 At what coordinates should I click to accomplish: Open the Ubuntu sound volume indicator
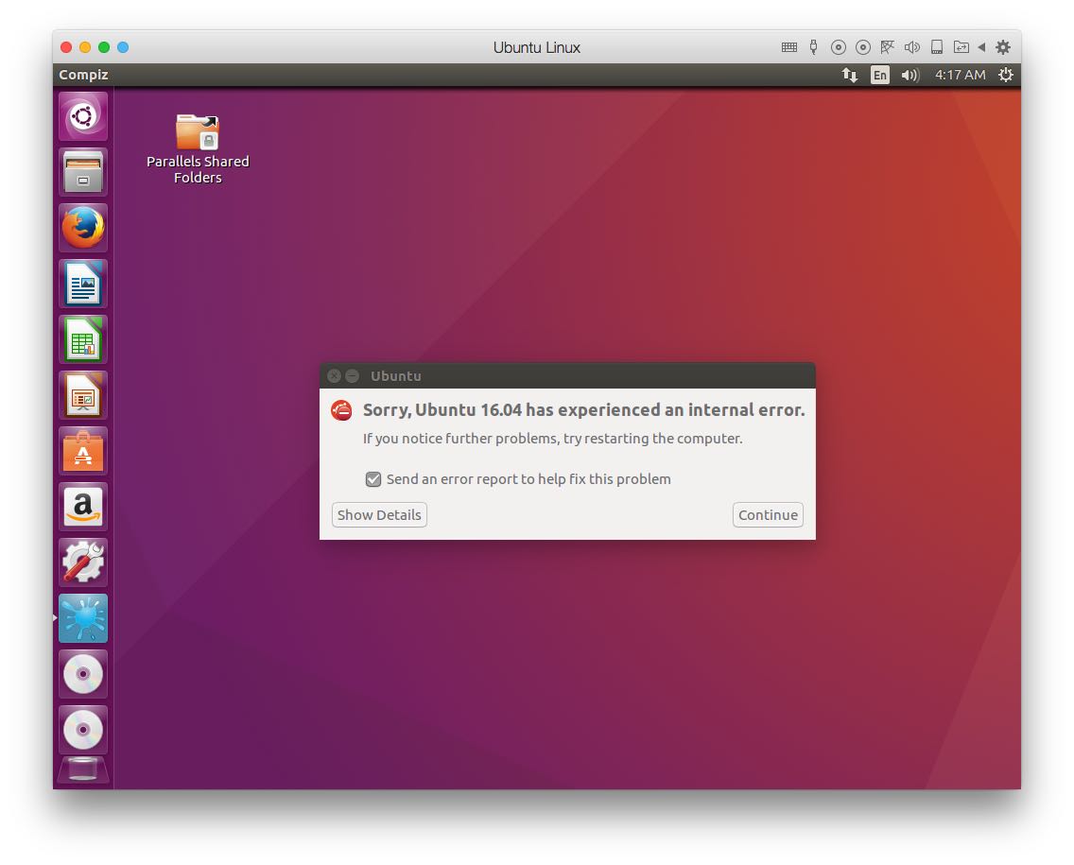pyautogui.click(x=909, y=75)
